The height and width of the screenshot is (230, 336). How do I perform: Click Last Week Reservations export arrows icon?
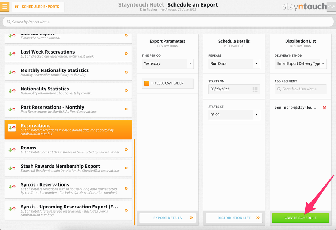[12, 54]
